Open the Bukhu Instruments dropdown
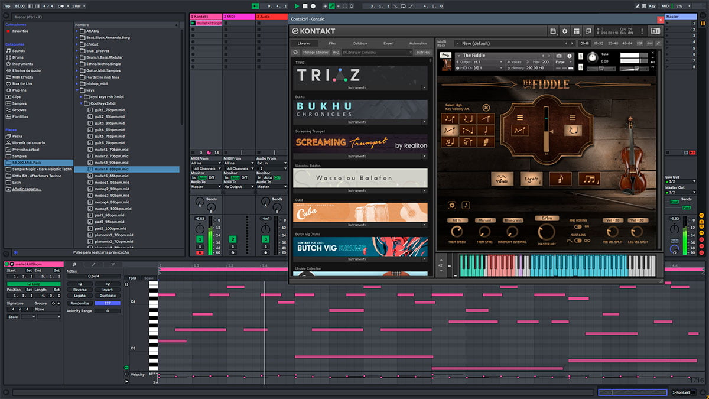 point(424,122)
